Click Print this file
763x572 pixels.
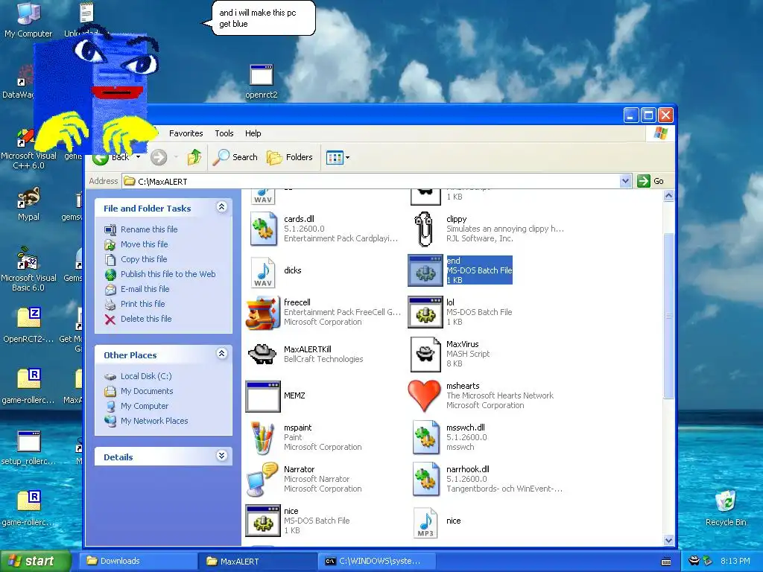[142, 304]
